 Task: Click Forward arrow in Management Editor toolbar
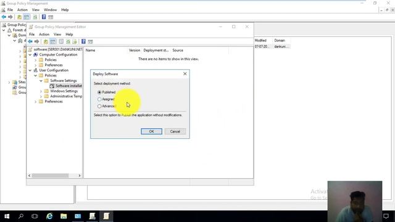pyautogui.click(x=37, y=41)
